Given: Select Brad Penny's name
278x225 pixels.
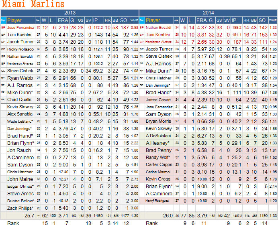Looking at the screenshot, I should pyautogui.click(x=159, y=150).
